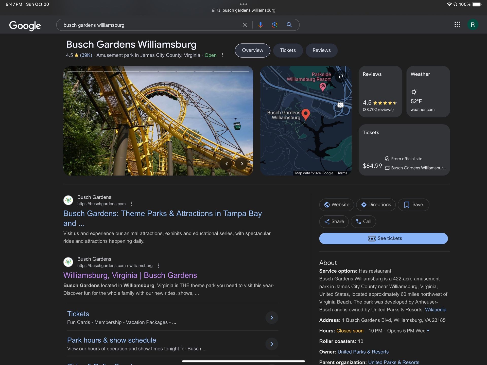The width and height of the screenshot is (487, 365).
Task: Open the Williamsburg, Virginia | Busch Gardens link
Action: 130,275
